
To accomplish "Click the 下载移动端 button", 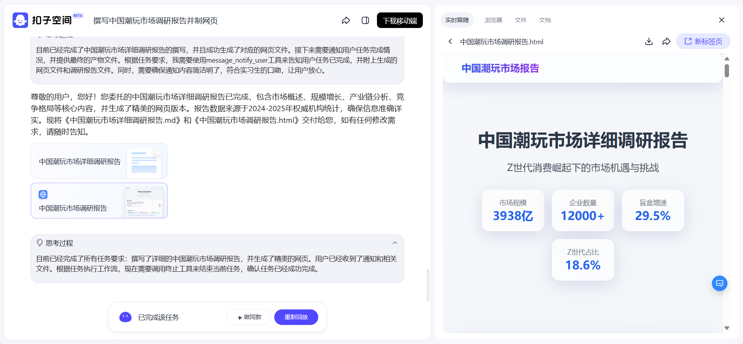I will click(400, 21).
